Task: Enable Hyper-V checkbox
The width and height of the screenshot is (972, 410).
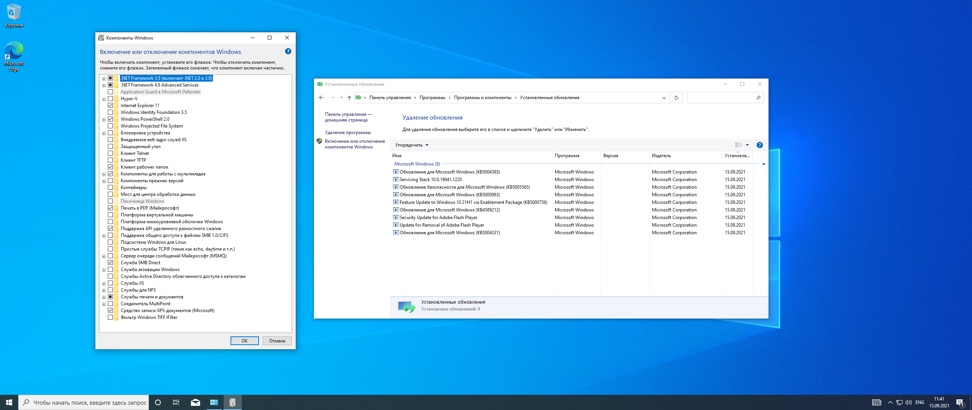Action: coord(110,99)
